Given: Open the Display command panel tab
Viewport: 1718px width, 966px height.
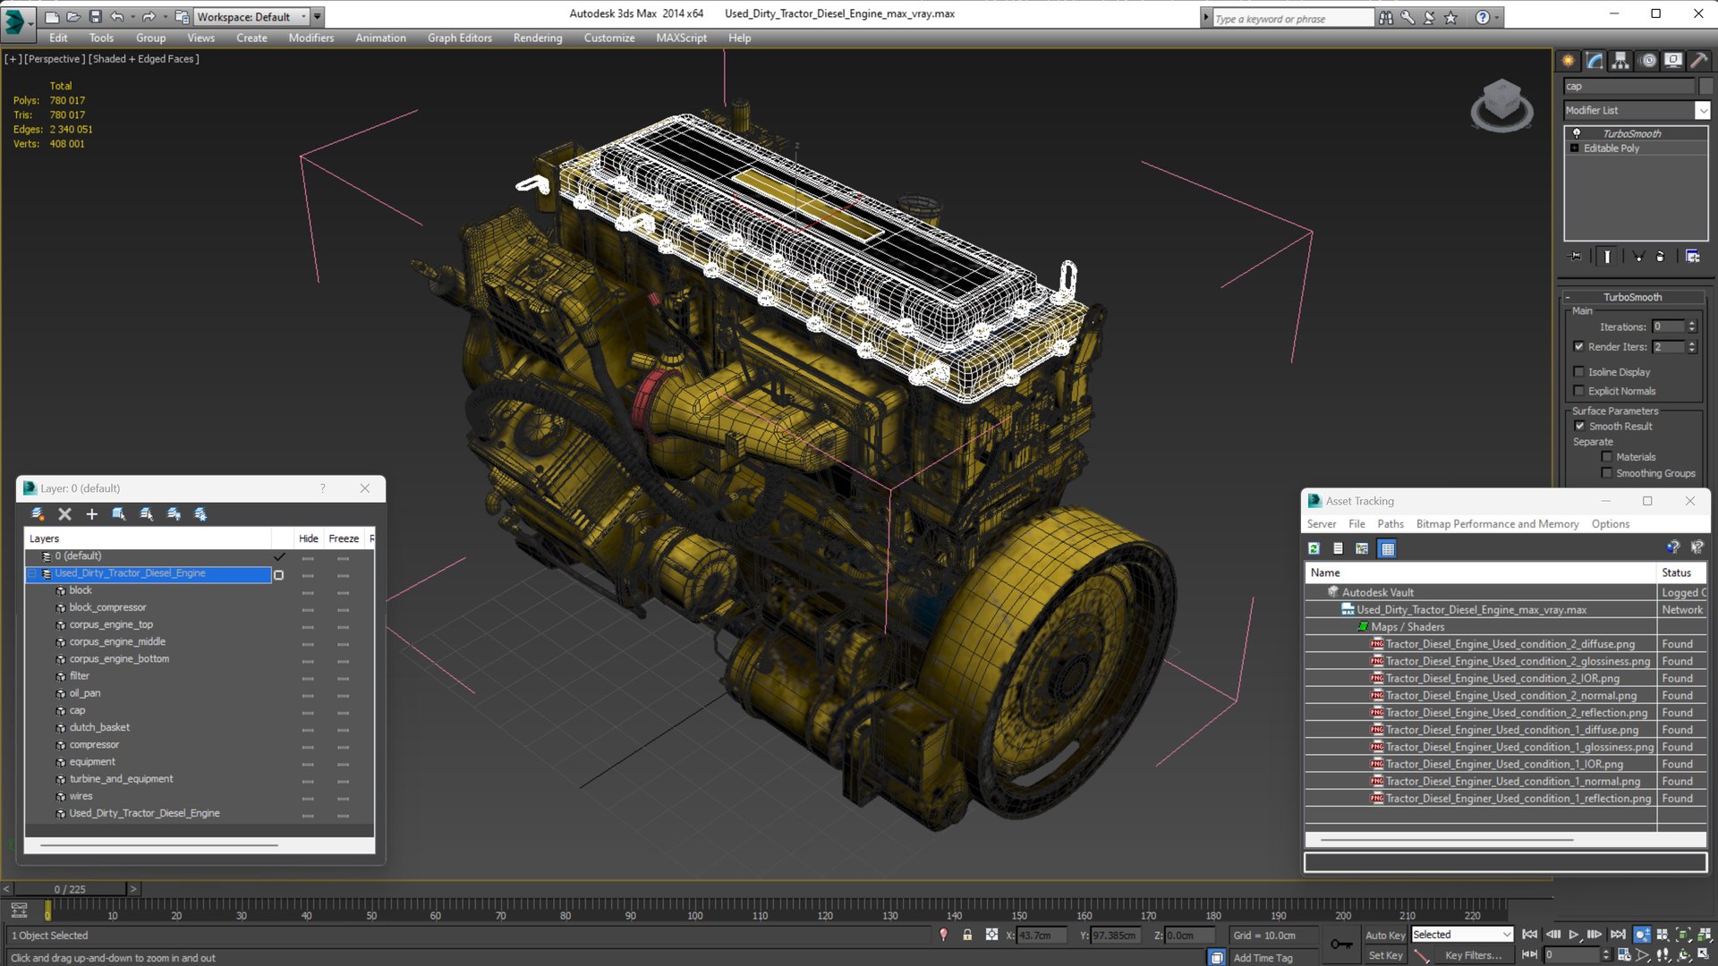Looking at the screenshot, I should click(x=1673, y=61).
